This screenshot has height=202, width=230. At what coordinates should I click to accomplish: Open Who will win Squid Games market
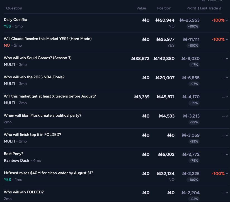(x=38, y=58)
